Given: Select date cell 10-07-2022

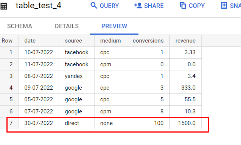Looking at the screenshot, I should [x=39, y=52].
